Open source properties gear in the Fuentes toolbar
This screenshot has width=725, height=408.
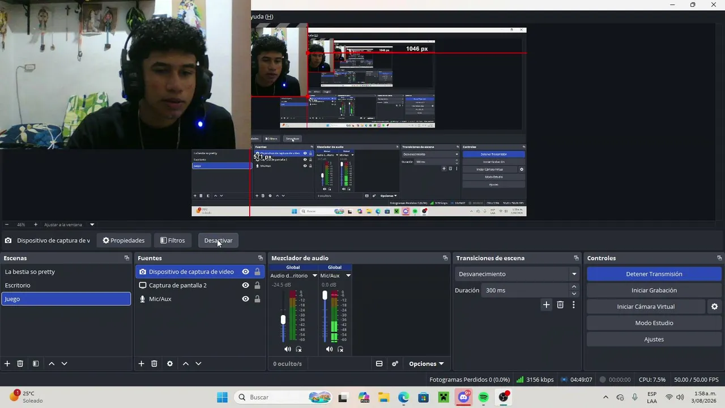pyautogui.click(x=170, y=364)
